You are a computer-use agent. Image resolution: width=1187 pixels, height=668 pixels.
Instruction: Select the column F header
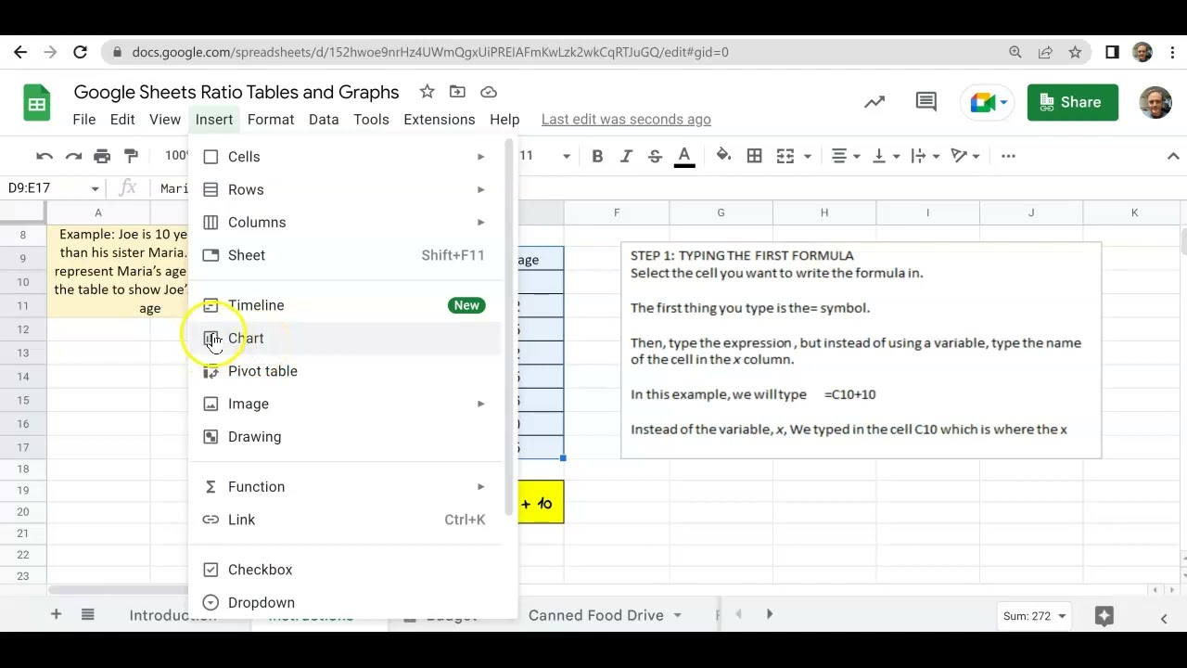tap(617, 212)
